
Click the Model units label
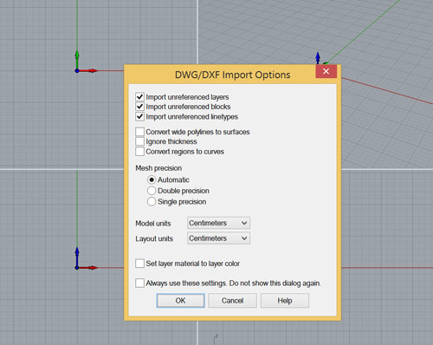coord(153,224)
